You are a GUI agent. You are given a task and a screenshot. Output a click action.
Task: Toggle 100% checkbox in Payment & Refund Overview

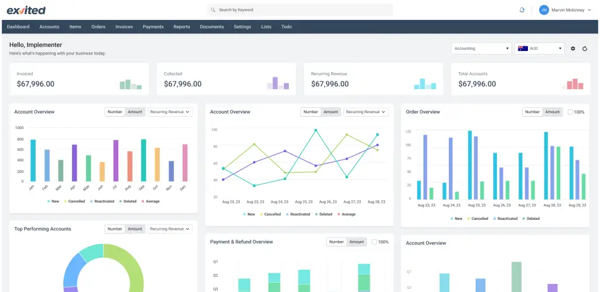click(x=374, y=242)
